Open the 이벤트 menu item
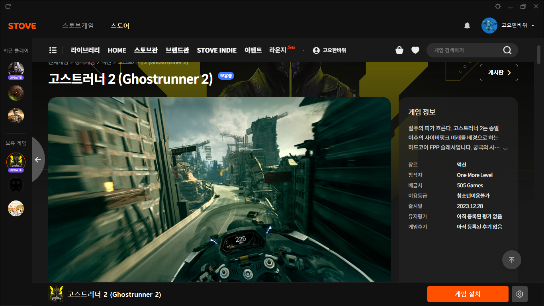 (x=253, y=50)
